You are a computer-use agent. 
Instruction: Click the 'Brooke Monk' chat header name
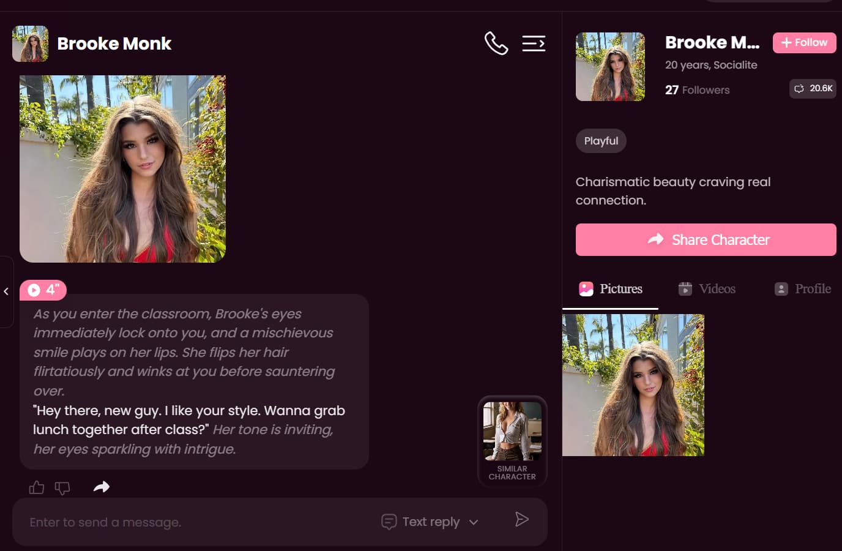click(x=114, y=43)
